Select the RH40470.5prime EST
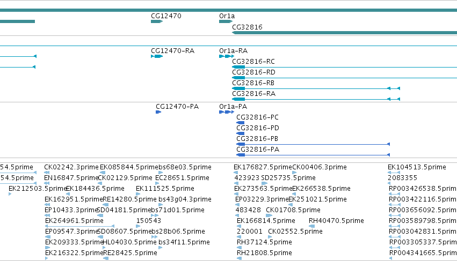 (312, 226)
